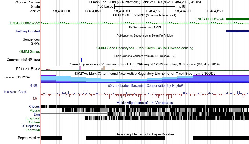Click the Rhesus alignment label
This screenshot has width=249, height=144.
(34, 106)
